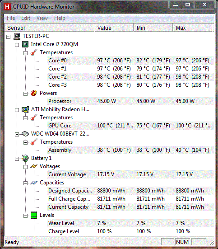Click the ATI Mobility Radeon graphics card icon

tap(25, 109)
